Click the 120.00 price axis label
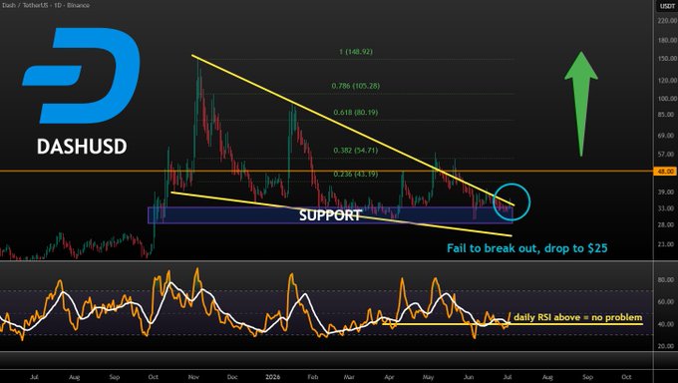Image resolution: width=678 pixels, height=383 pixels. coord(667,80)
